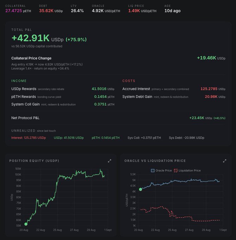Click the +19.46K USDp price change value

click(x=211, y=58)
